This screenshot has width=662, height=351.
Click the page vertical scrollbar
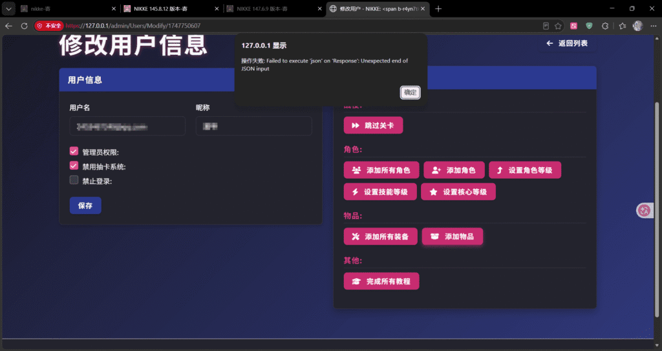[x=657, y=210]
